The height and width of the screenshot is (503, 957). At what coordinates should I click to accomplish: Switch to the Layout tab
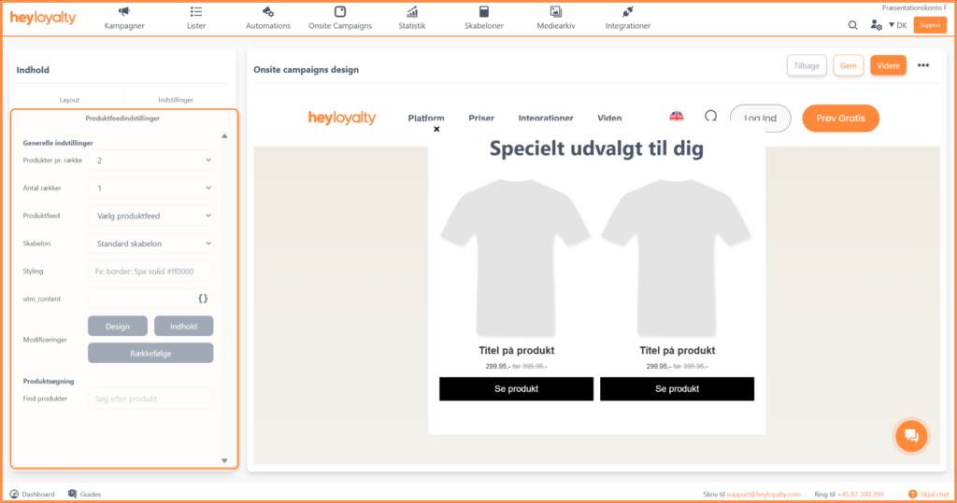click(70, 99)
